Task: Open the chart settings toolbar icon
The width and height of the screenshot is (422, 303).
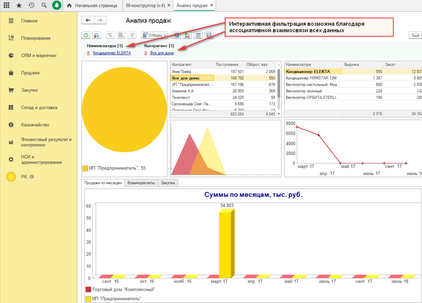Action: pos(187,35)
